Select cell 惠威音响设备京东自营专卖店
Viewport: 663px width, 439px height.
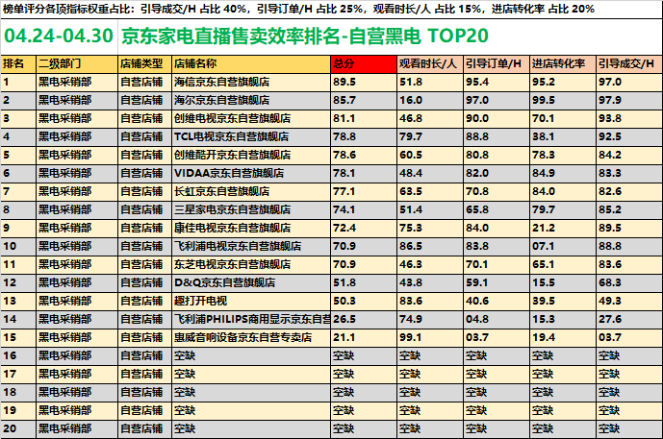pos(251,337)
